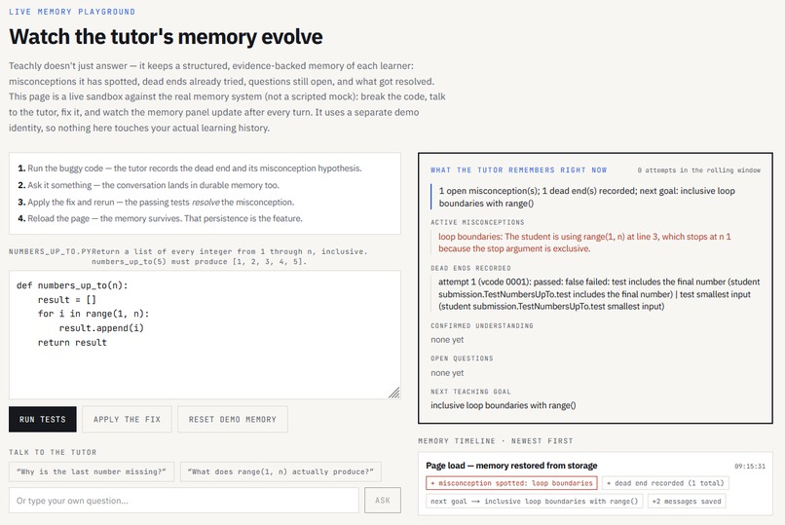Click "for i in range(1, n):" code line
Viewport: 785px width, 525px height.
(x=93, y=314)
